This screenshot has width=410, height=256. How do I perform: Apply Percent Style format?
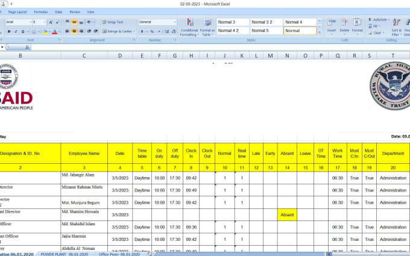point(152,31)
